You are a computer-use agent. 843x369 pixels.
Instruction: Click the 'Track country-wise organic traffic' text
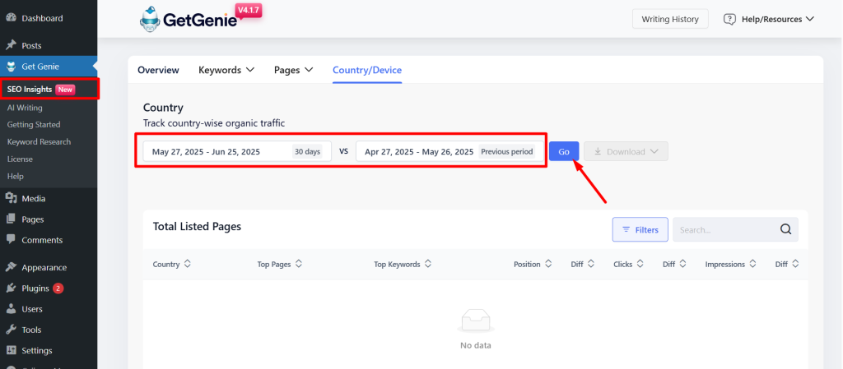tap(214, 122)
